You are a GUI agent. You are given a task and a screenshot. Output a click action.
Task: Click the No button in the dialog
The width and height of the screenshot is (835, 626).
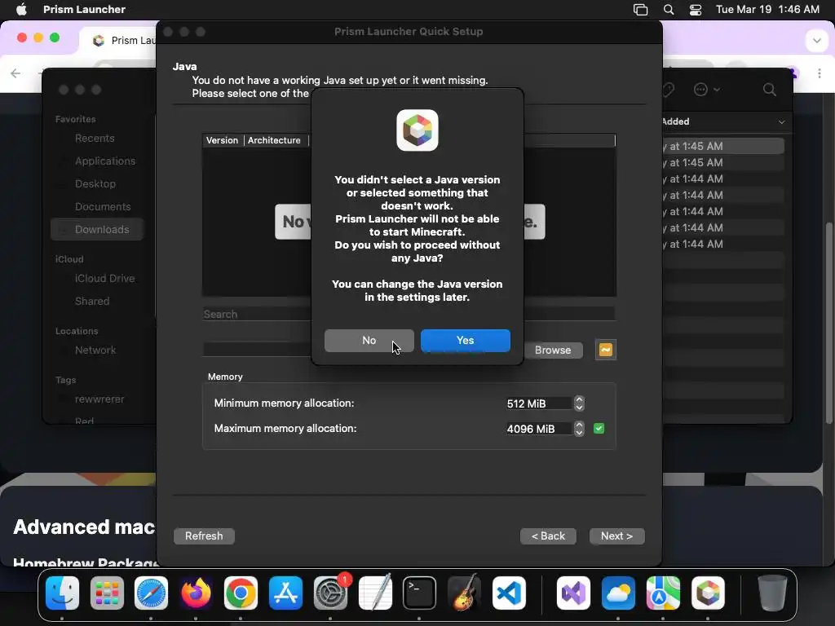[x=369, y=340]
